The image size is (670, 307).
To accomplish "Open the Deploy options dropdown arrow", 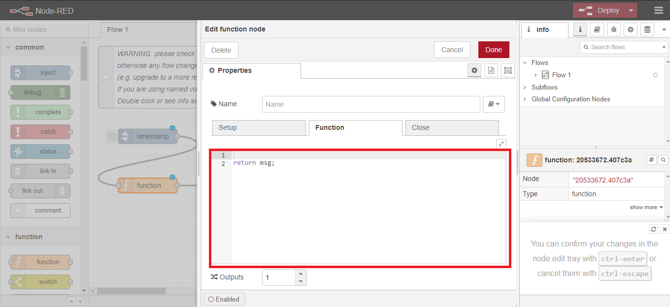I will (x=631, y=10).
